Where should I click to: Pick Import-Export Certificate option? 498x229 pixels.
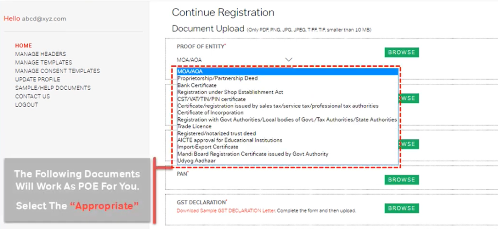tap(288, 147)
